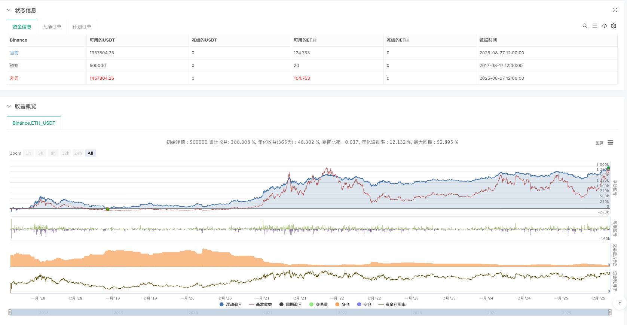Switch to the 入场订单 tab
627x325 pixels.
52,27
